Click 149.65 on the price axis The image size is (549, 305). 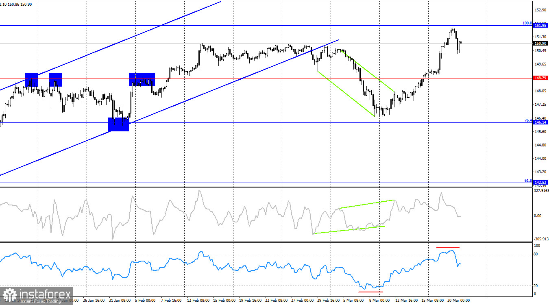[x=540, y=64]
